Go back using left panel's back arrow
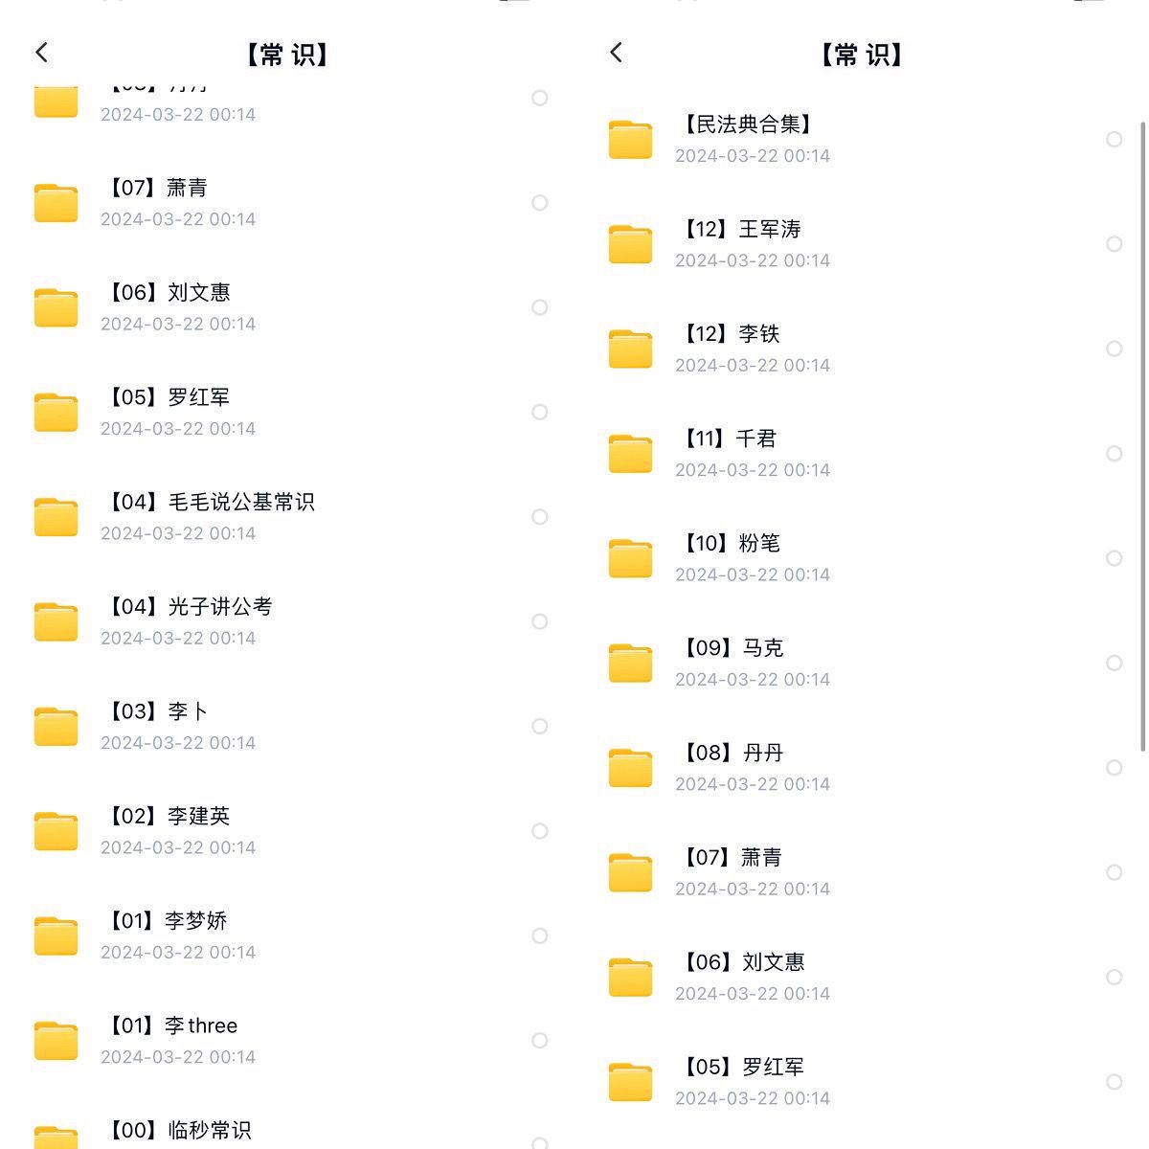The width and height of the screenshot is (1149, 1149). (x=41, y=53)
